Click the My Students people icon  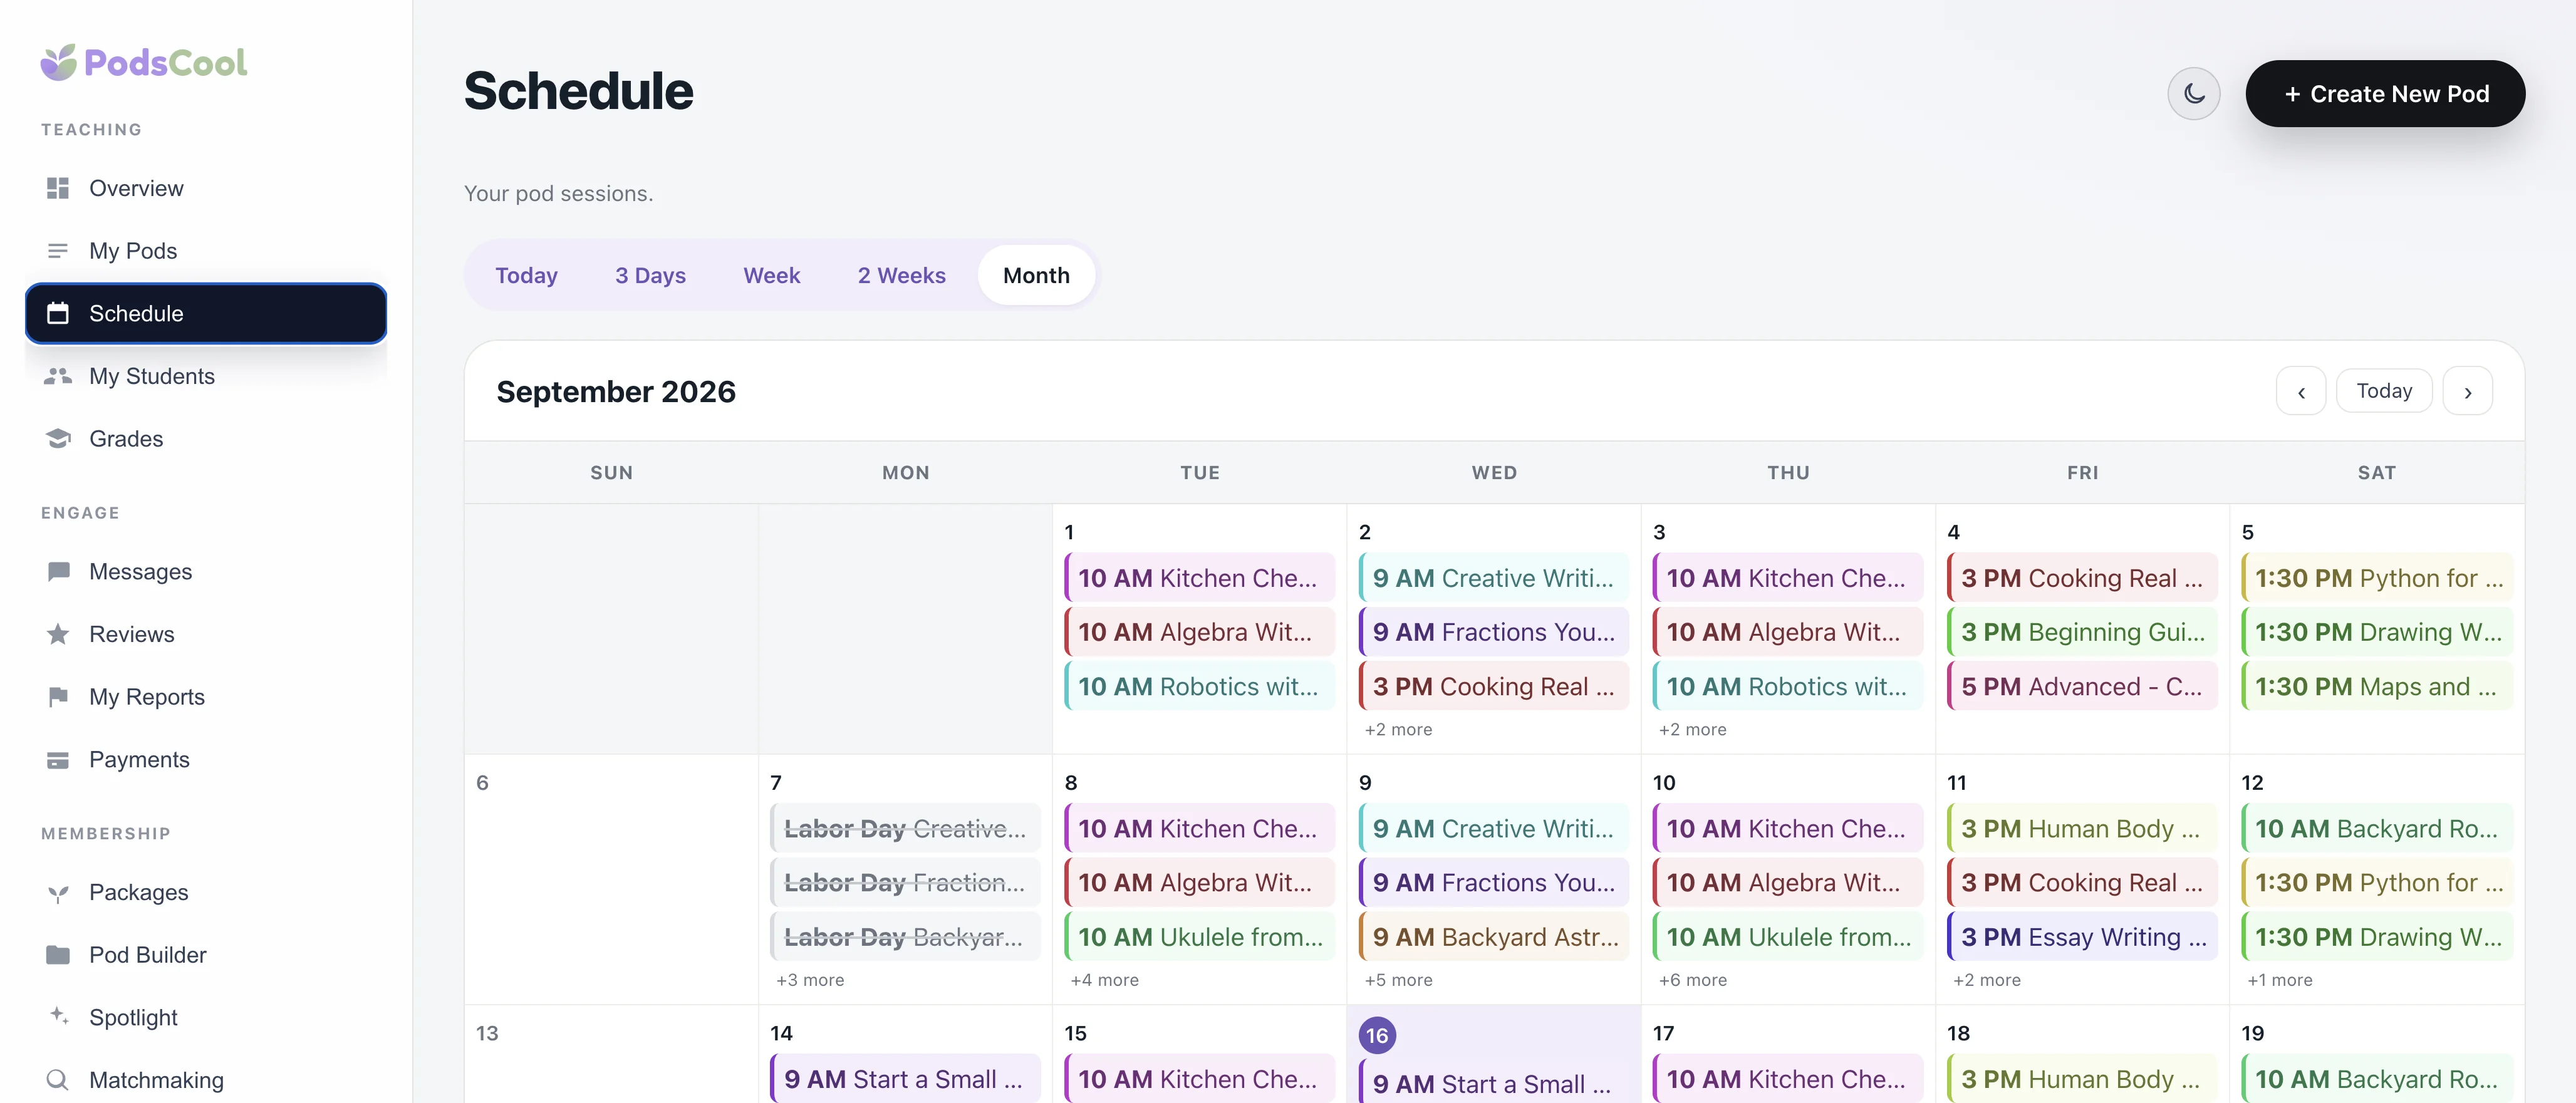58,376
